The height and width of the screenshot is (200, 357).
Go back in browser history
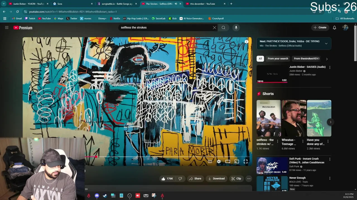[x=4, y=12]
